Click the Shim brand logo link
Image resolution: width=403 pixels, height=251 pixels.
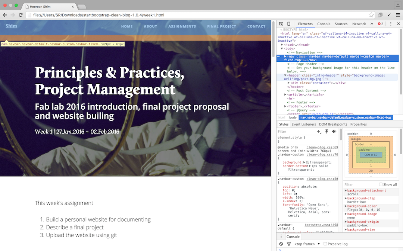pyautogui.click(x=11, y=26)
